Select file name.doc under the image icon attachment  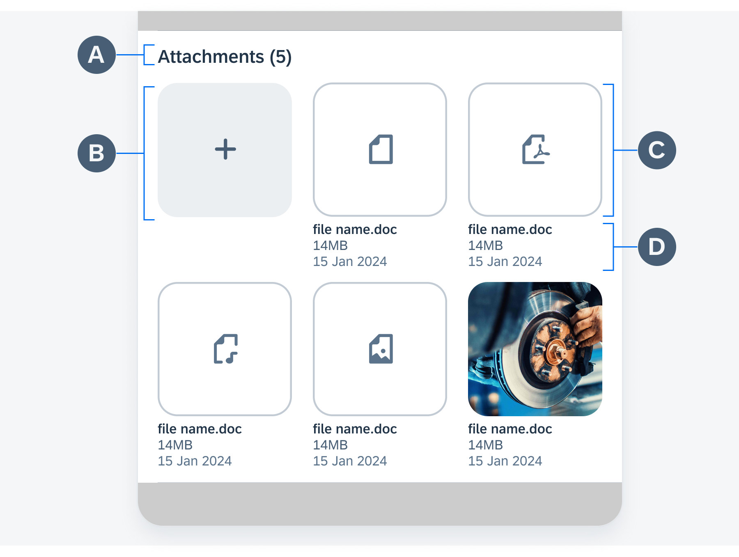(355, 429)
